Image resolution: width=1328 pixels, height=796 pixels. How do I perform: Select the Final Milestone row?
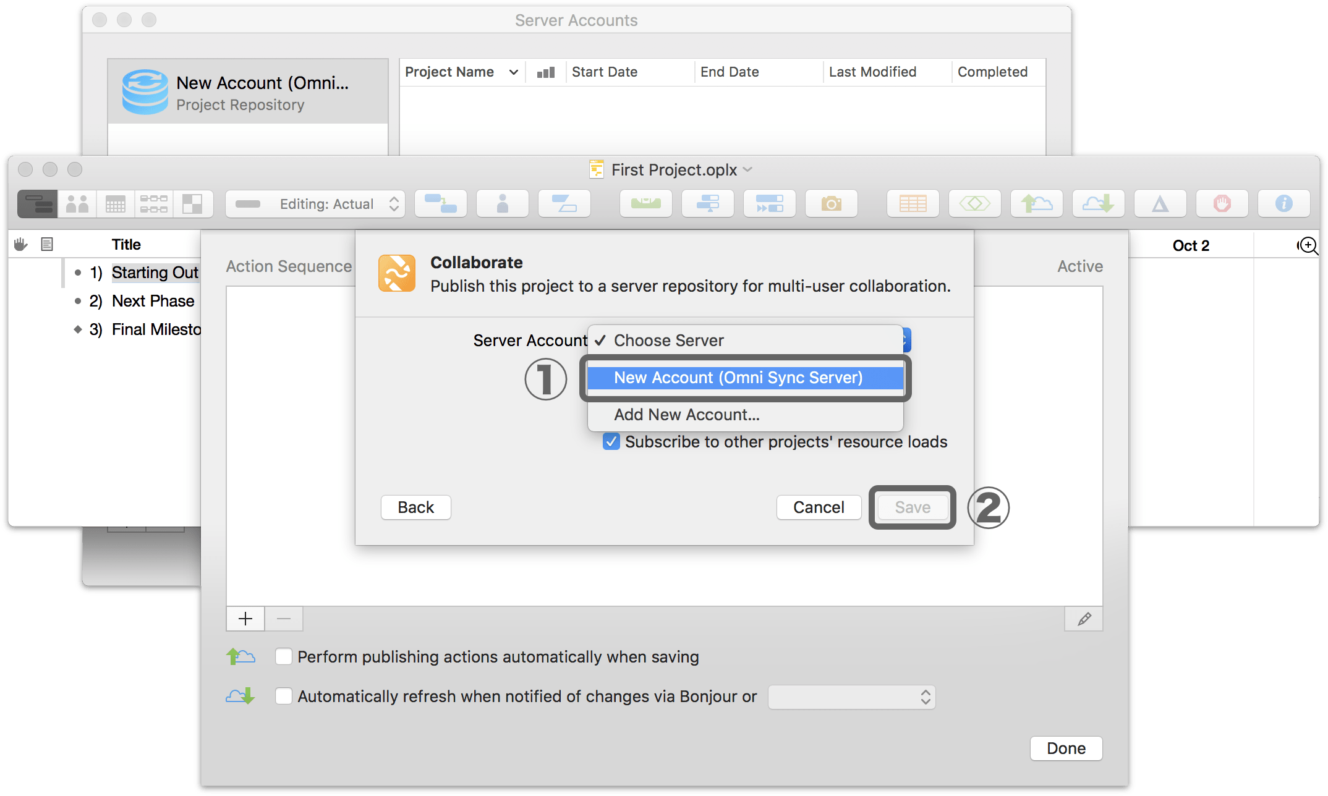156,329
